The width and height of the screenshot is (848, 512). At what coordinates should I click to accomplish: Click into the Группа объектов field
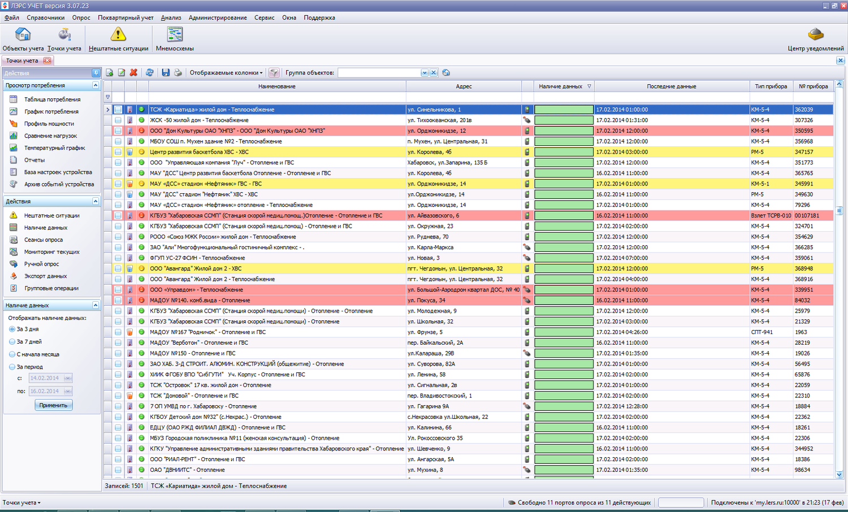[x=379, y=73]
